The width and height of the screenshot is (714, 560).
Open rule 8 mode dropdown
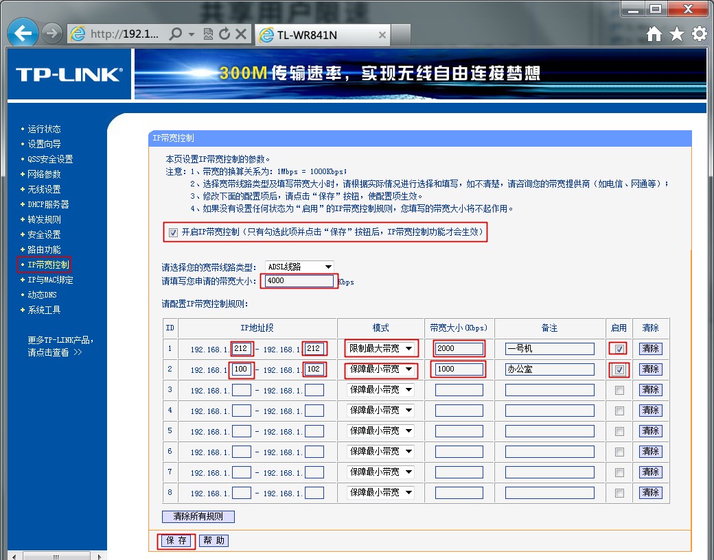click(x=380, y=492)
